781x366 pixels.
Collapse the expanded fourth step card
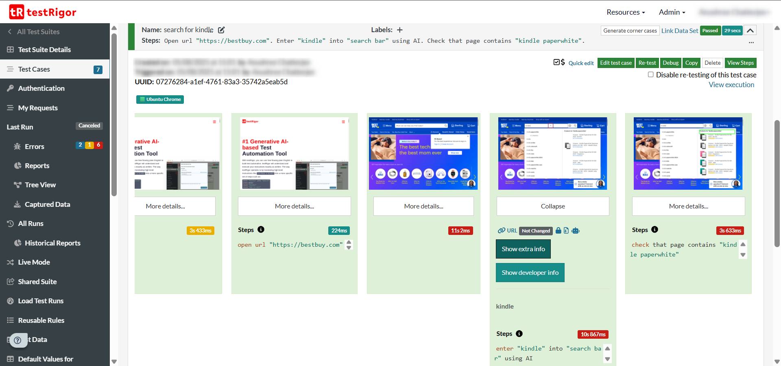552,206
